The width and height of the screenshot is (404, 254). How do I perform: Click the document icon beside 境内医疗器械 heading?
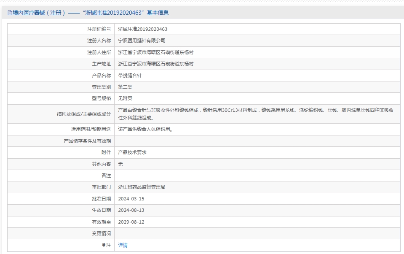point(10,13)
